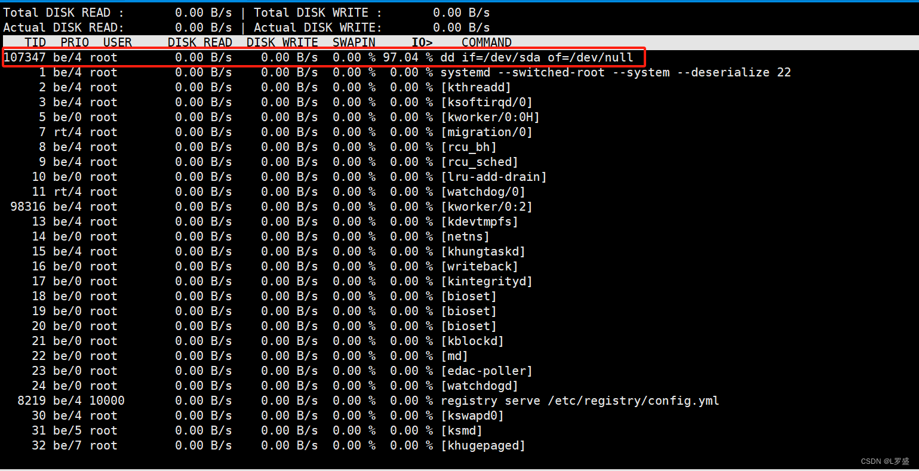
Task: Click the SWAPIN column header
Action: tap(354, 42)
